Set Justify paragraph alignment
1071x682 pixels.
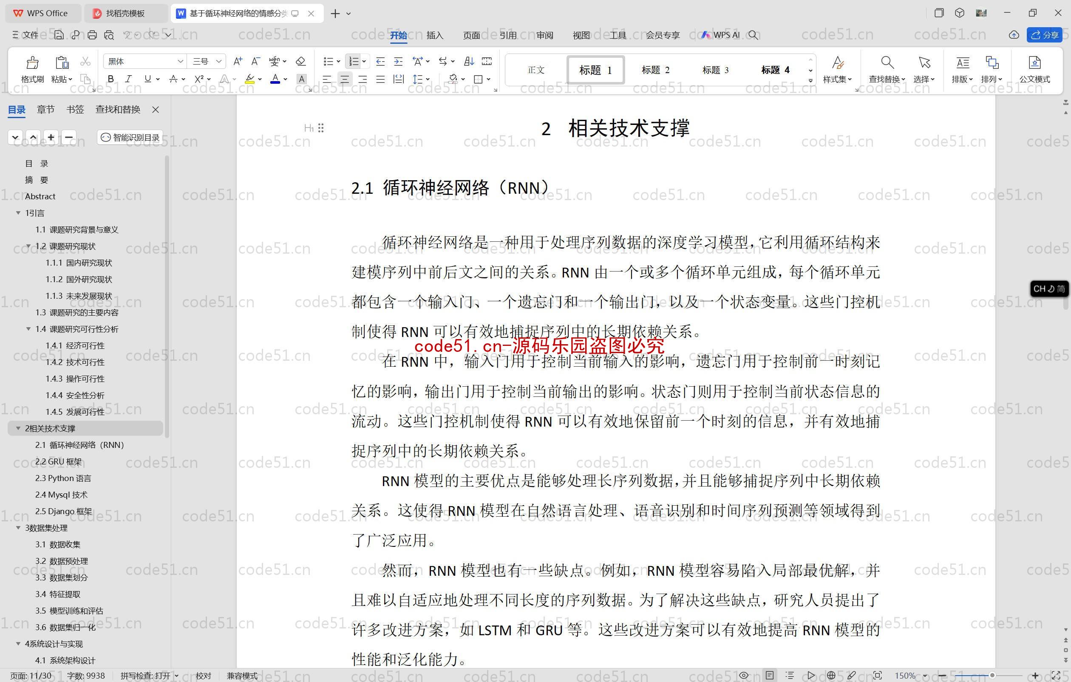tap(380, 79)
